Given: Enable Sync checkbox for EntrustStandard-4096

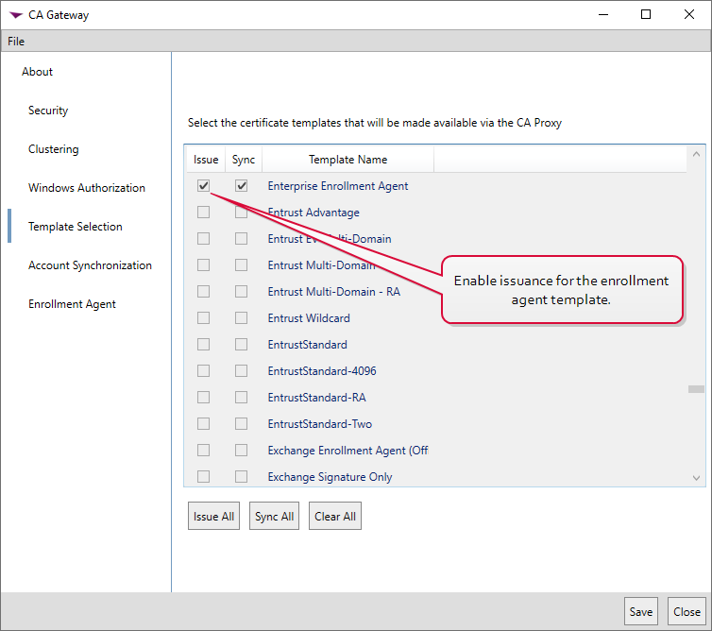Looking at the screenshot, I should (242, 371).
